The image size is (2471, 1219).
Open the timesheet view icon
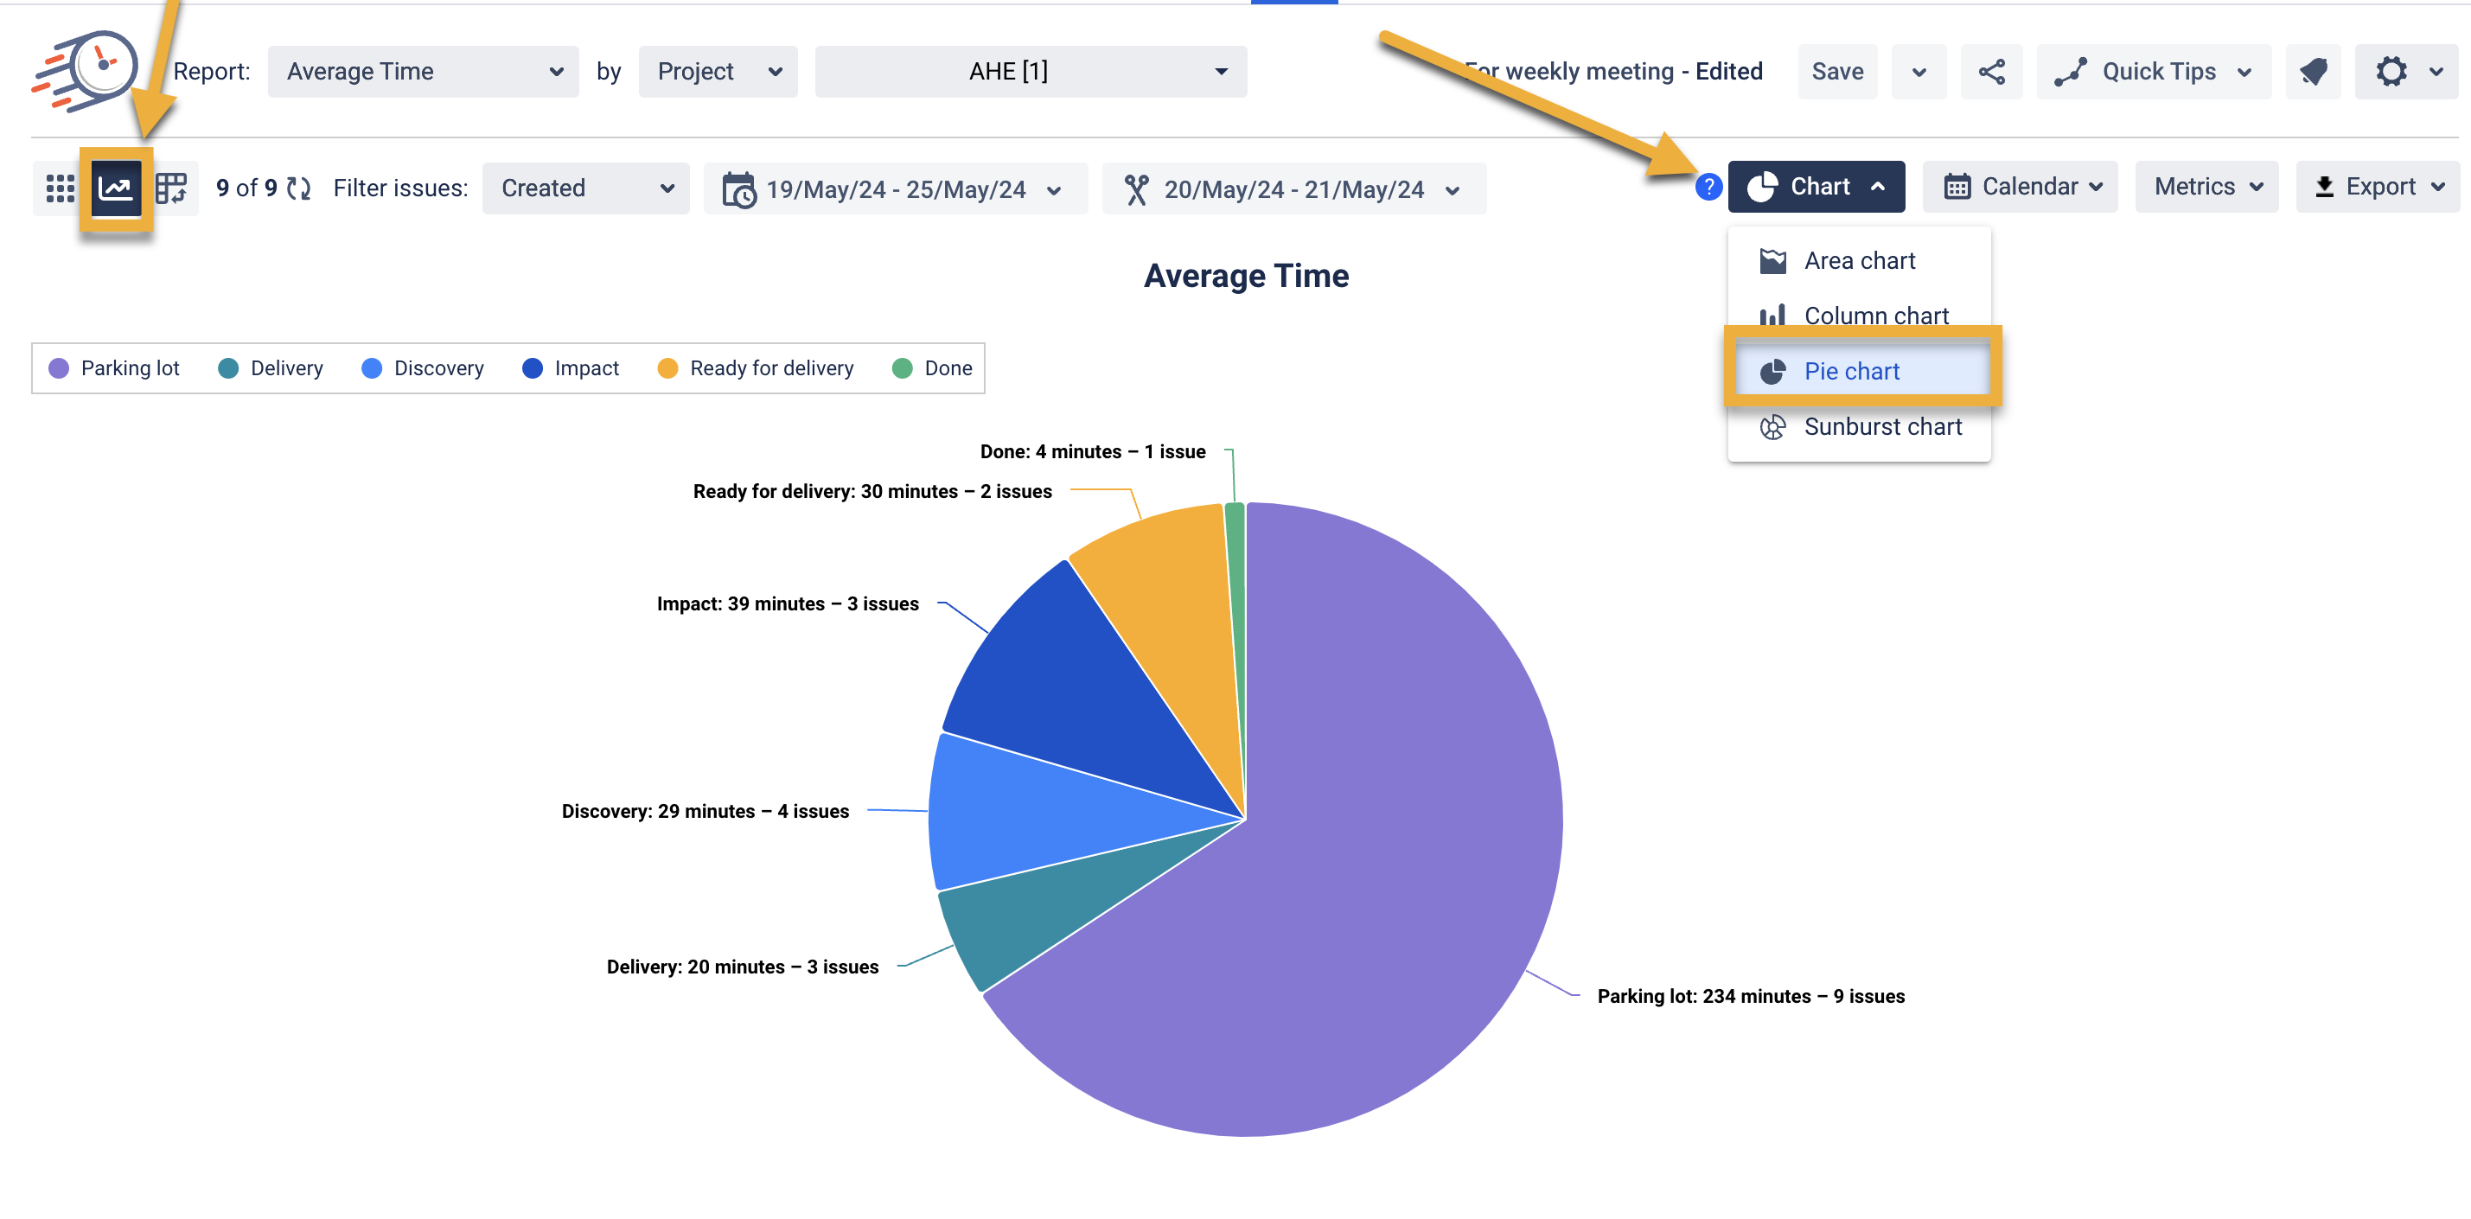tap(170, 187)
